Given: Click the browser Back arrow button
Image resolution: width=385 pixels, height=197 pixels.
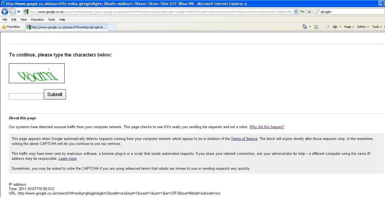Looking at the screenshot, I should click(x=5, y=12).
